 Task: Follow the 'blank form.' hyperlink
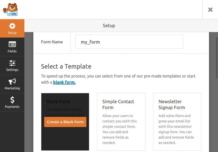click(64, 82)
